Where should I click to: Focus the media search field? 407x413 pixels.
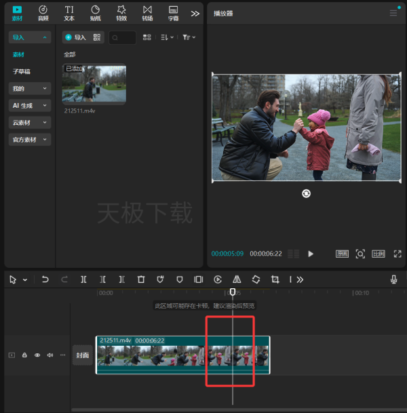point(123,38)
